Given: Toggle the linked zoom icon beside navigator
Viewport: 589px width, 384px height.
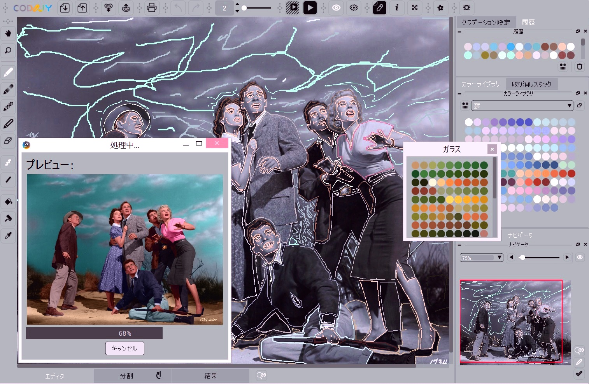Looking at the screenshot, I should [x=579, y=351].
